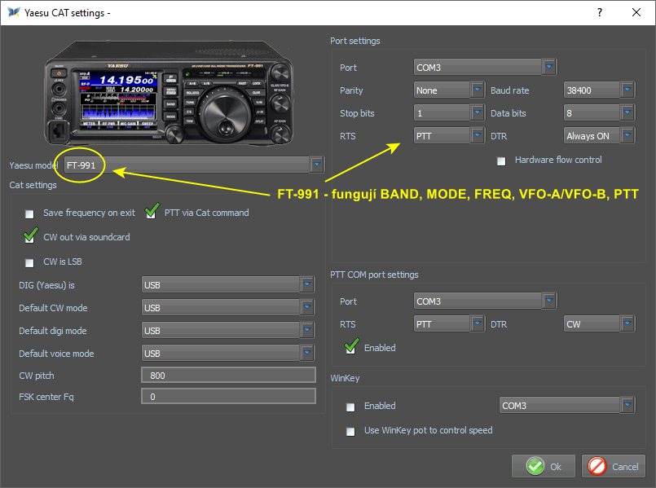
Task: Check Use WinKey pot to control speed
Action: click(x=351, y=431)
